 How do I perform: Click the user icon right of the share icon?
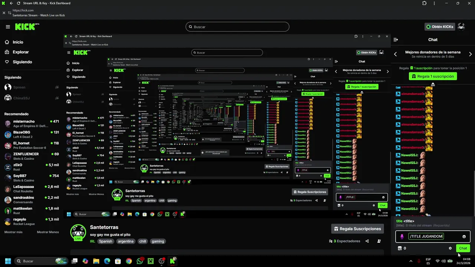click(x=379, y=241)
